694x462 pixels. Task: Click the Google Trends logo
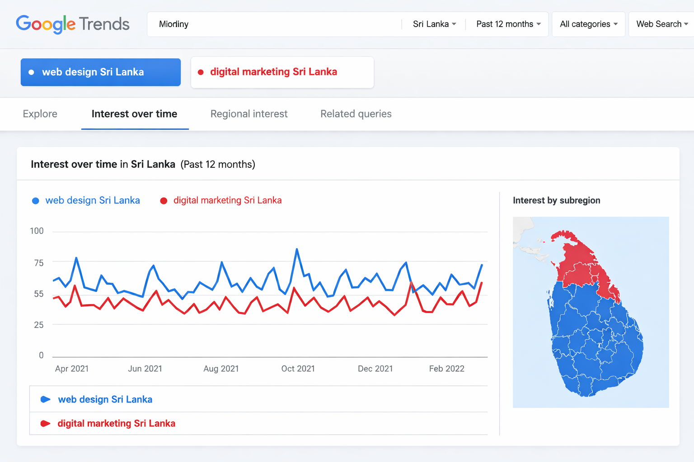[73, 24]
